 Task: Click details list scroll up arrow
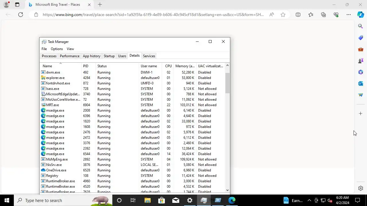[x=227, y=66]
